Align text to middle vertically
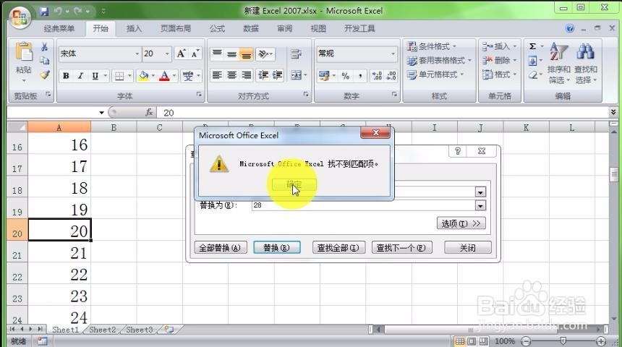The width and height of the screenshot is (622, 347). point(231,53)
